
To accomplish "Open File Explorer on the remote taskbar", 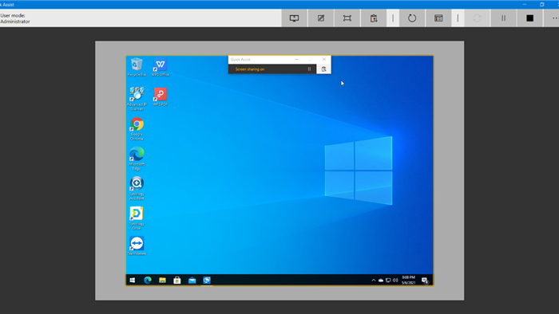I will click(162, 281).
